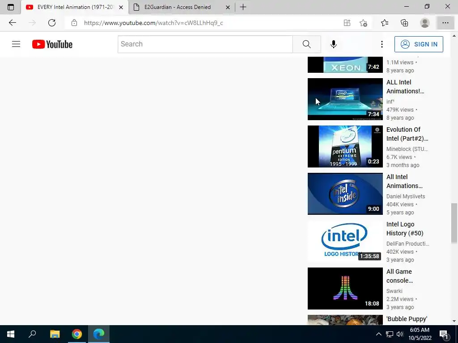View site info via lock icon
Viewport: 458px width, 343px height.
tap(74, 23)
